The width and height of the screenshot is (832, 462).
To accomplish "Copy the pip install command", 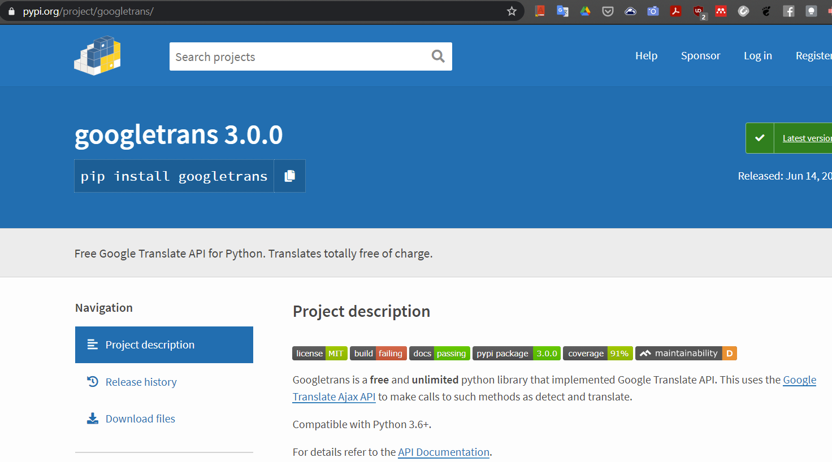I will (x=289, y=176).
